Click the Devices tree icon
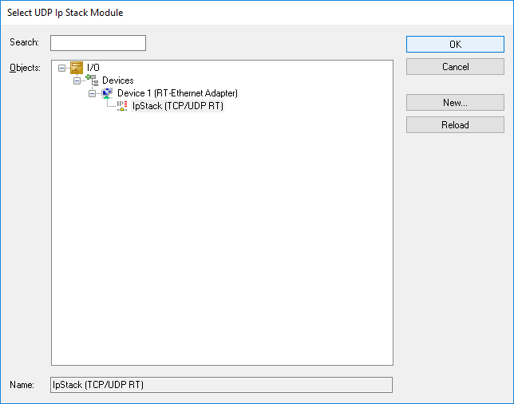 (x=92, y=80)
